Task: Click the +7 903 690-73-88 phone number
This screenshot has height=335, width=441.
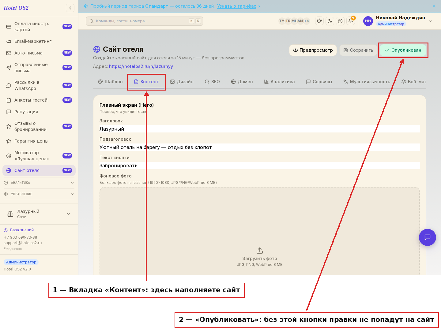Action: pyautogui.click(x=20, y=237)
